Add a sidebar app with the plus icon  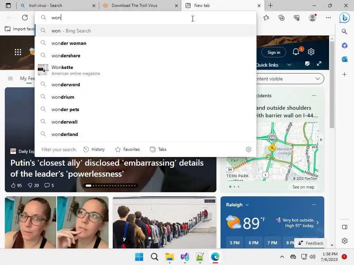[x=344, y=75]
